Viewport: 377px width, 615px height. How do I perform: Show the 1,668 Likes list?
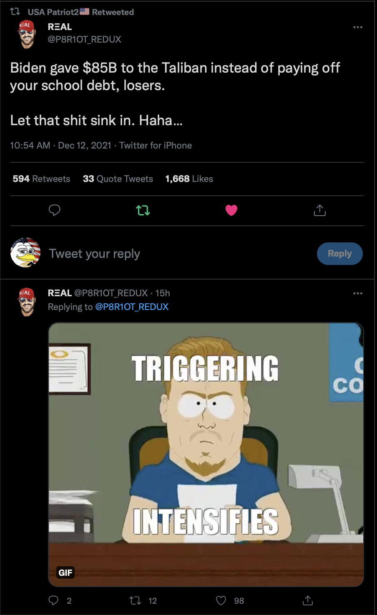[x=189, y=179]
